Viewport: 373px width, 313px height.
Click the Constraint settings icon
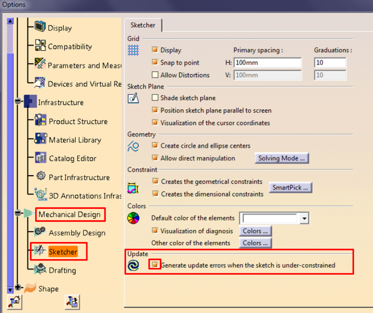point(133,185)
